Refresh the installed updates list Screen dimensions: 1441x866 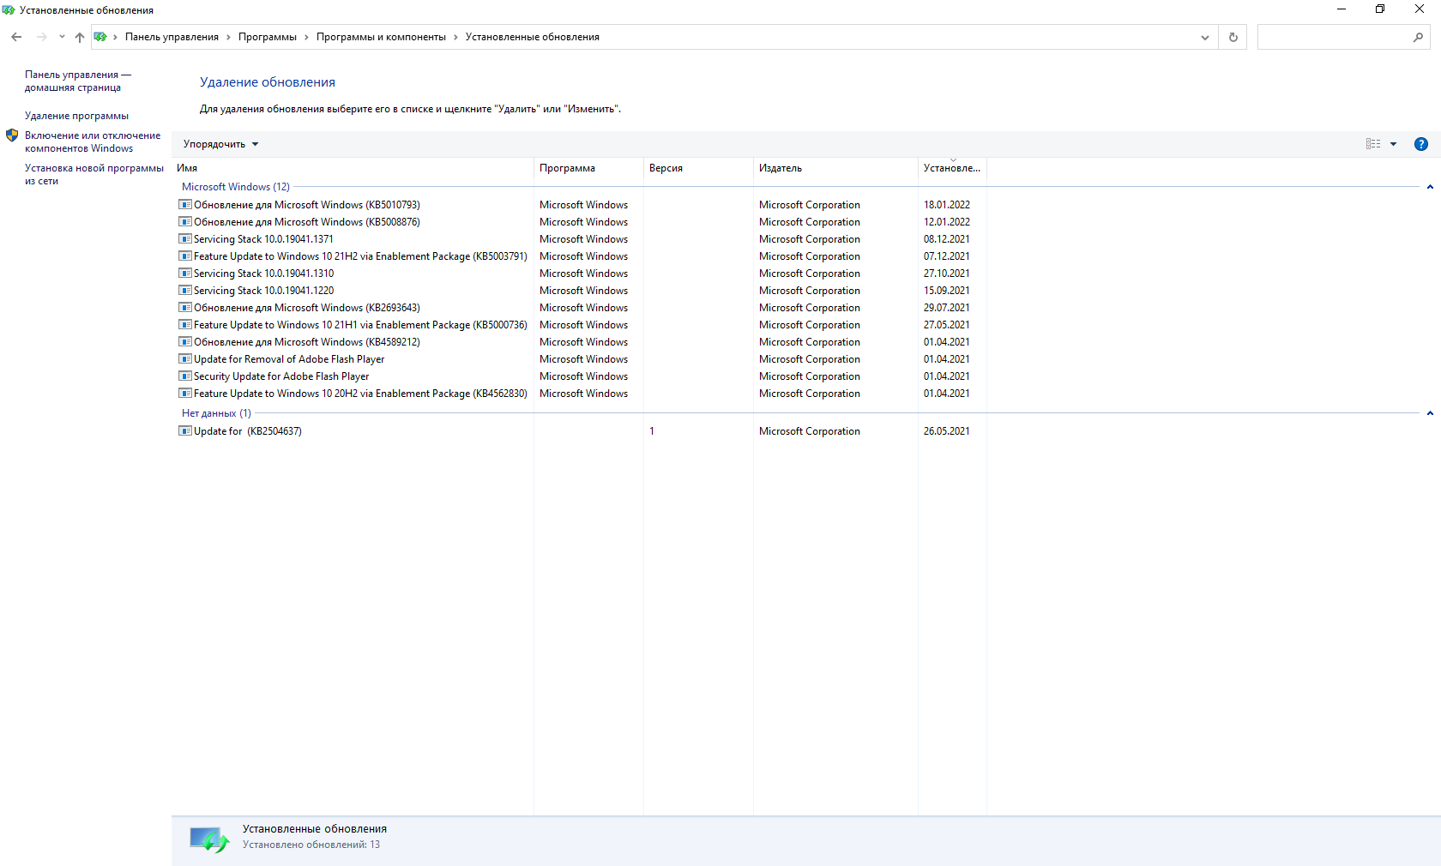tap(1233, 37)
